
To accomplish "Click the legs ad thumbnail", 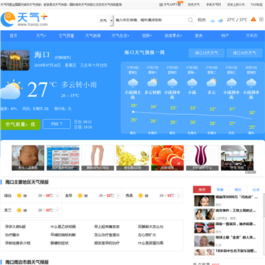I will click(98, 158).
